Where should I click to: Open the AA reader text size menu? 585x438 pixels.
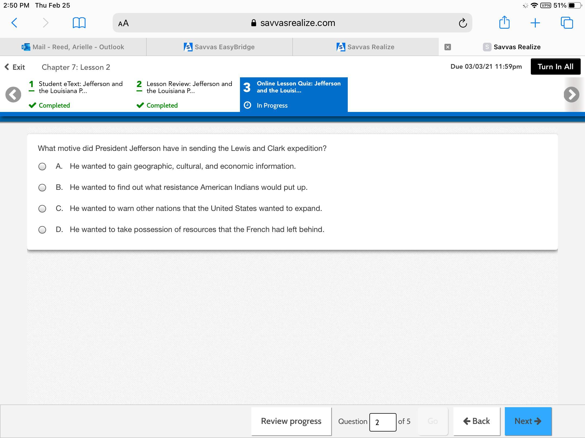pyautogui.click(x=123, y=23)
